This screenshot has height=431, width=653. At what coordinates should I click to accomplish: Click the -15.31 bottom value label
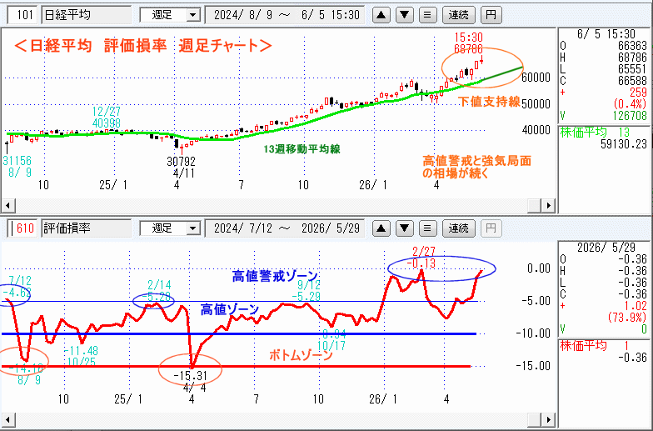point(190,375)
